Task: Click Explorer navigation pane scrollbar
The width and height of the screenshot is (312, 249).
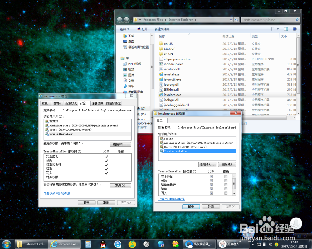Action: pyautogui.click(x=152, y=67)
